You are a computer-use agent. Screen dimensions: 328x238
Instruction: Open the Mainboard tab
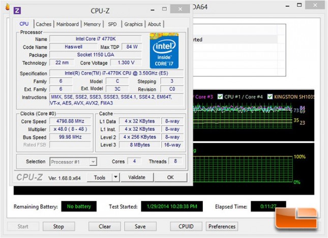click(68, 24)
